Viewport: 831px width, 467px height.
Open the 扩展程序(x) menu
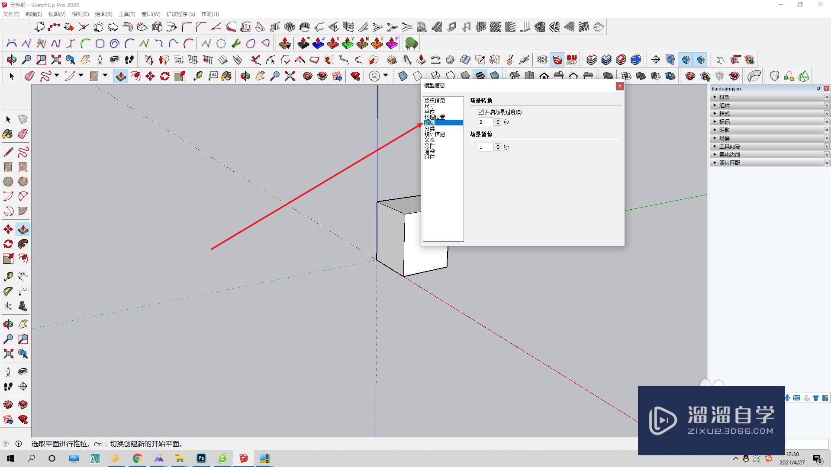point(180,14)
